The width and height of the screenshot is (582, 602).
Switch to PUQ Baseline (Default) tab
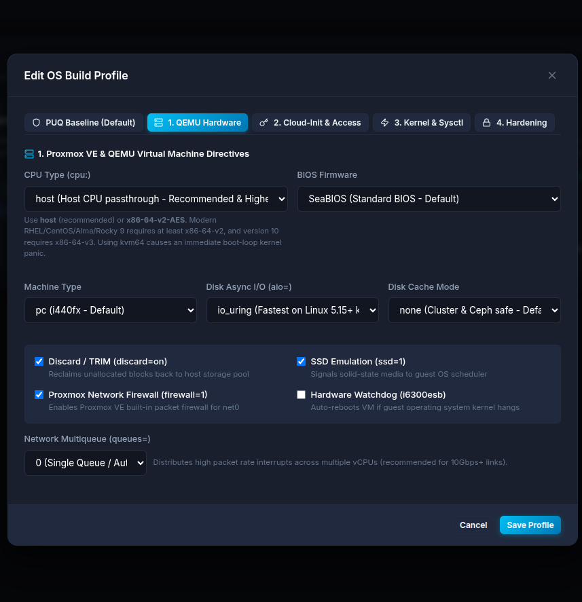[84, 122]
